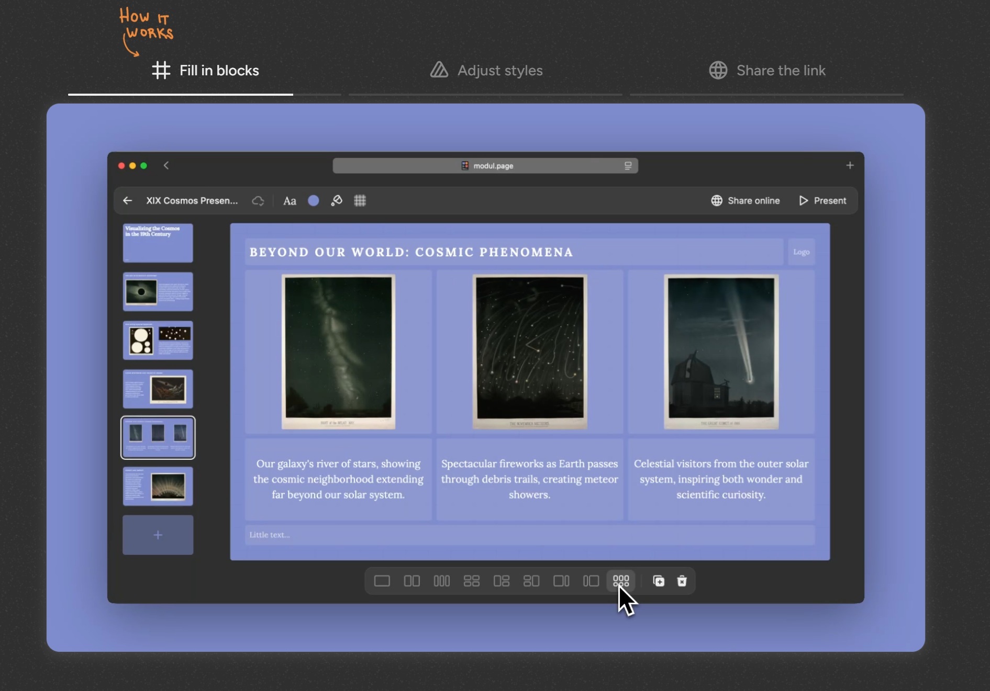Click the Share online button
990x691 pixels.
pyautogui.click(x=745, y=200)
